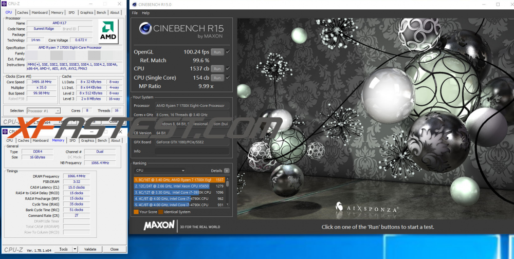This screenshot has width=514, height=259.
Task: Click the Technology 14 nm value
Action: point(35,40)
